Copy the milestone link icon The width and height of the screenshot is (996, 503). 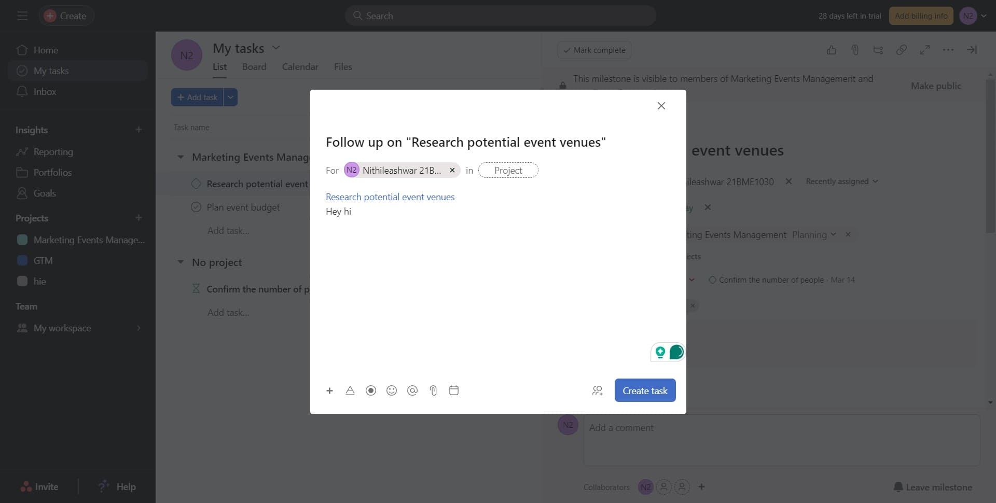point(902,50)
